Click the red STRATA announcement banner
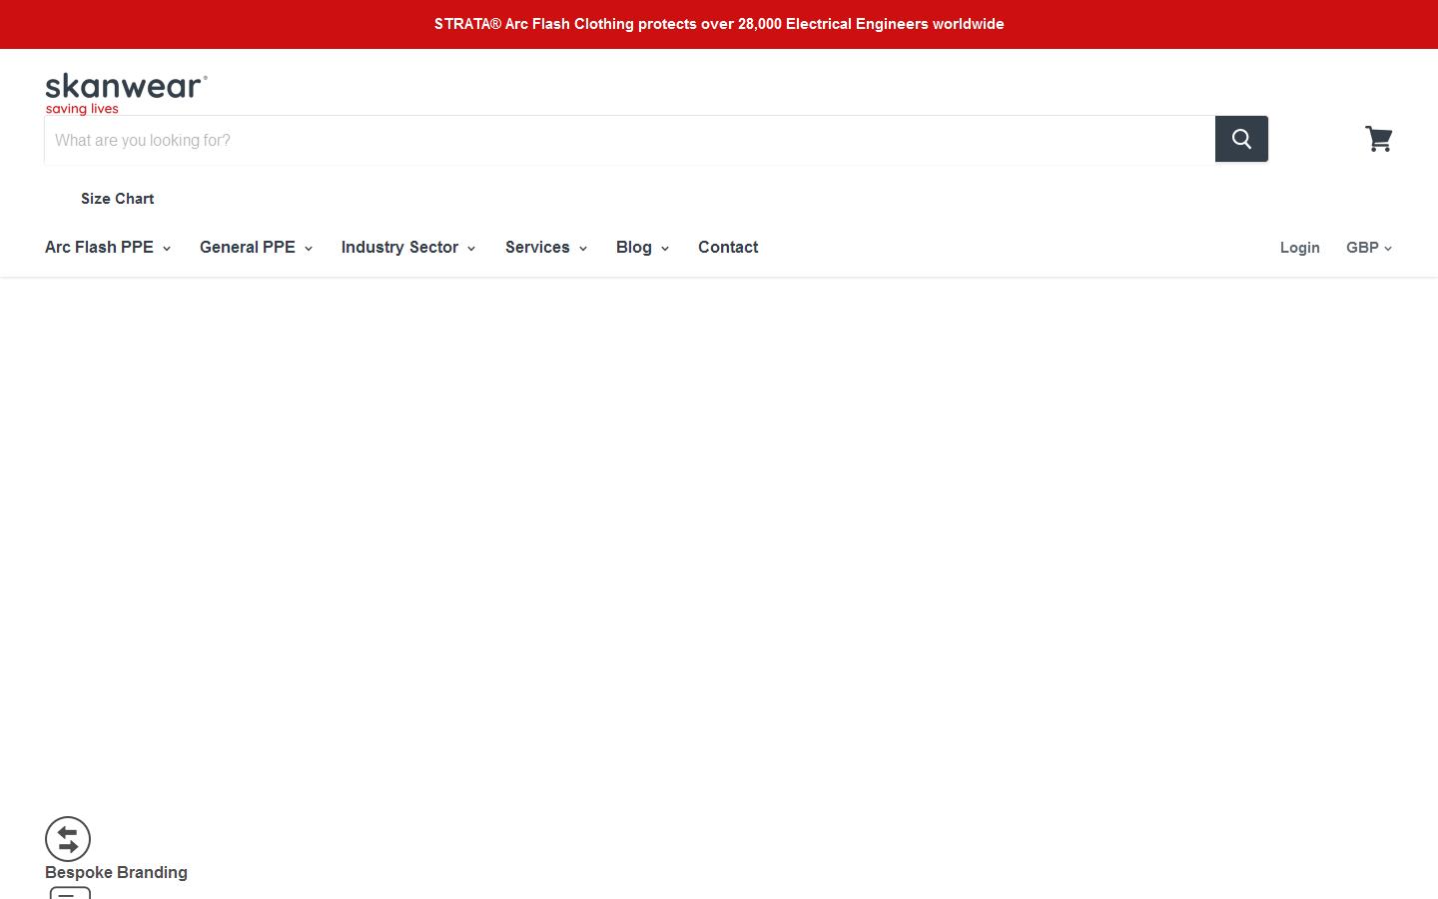The height and width of the screenshot is (899, 1438). point(719,24)
